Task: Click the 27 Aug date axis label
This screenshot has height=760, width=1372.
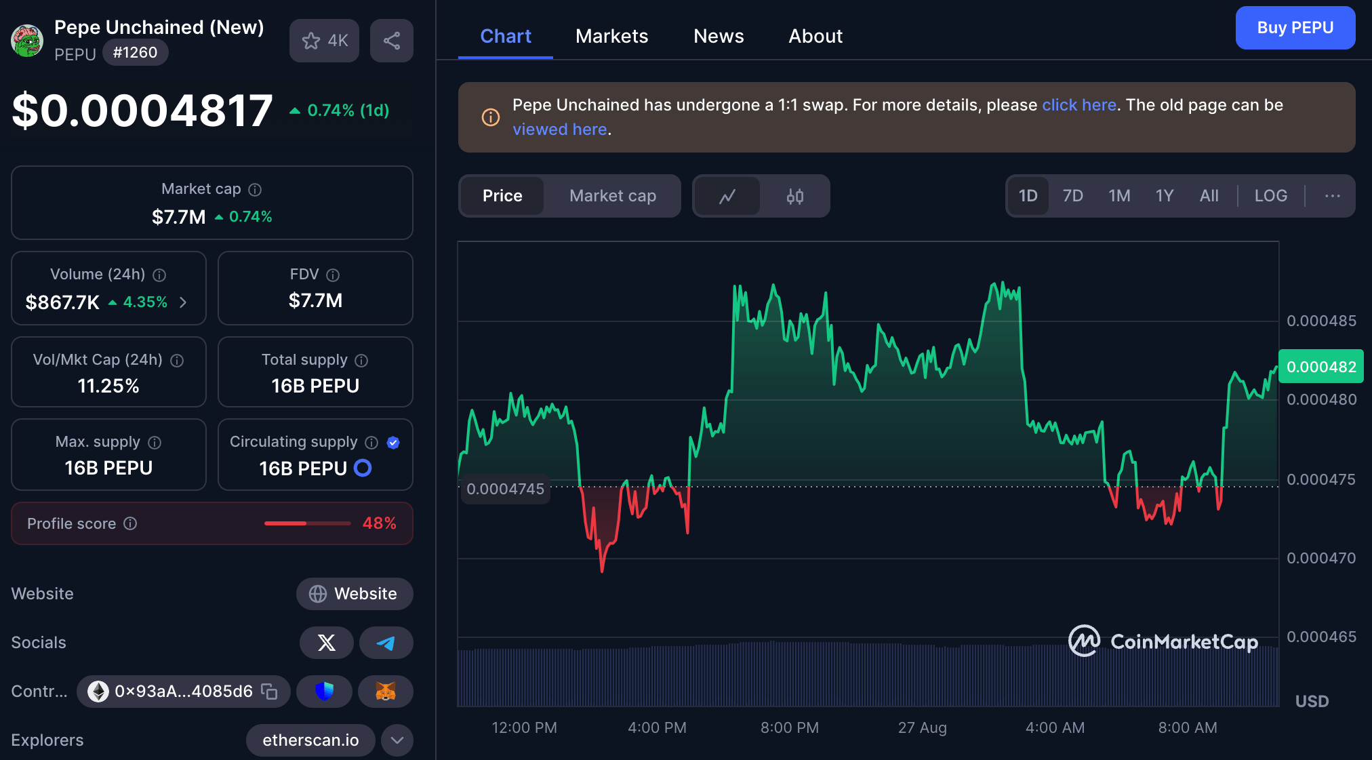Action: 922,728
